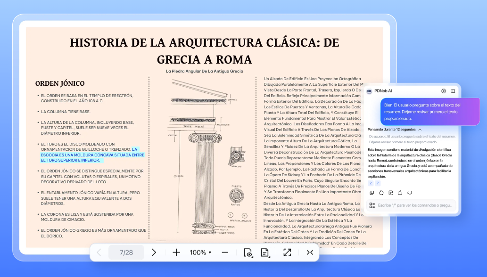The width and height of the screenshot is (487, 277).
Task: Collapse the PDNob AI side panel
Action: click(x=454, y=91)
